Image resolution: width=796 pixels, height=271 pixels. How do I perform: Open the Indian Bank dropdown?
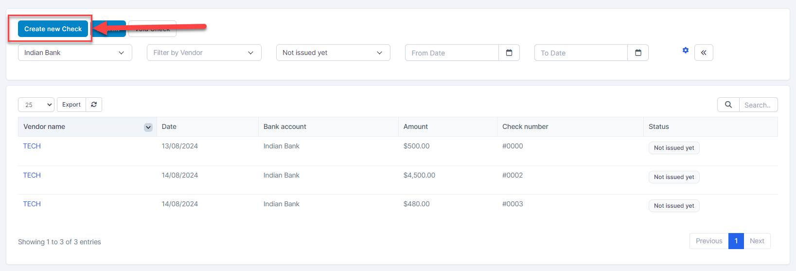pos(75,53)
